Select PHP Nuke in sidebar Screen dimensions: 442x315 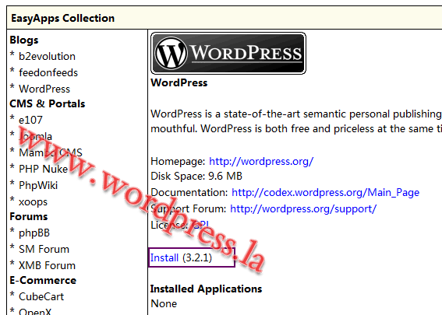point(43,169)
